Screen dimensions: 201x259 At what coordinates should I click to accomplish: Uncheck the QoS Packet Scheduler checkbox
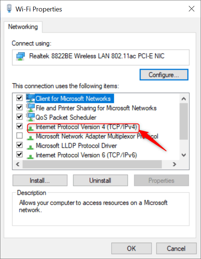pyautogui.click(x=20, y=117)
